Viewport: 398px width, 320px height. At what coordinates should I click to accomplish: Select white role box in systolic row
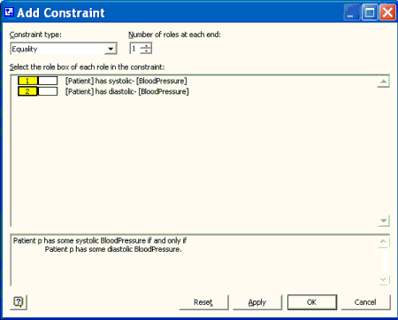pos(48,81)
